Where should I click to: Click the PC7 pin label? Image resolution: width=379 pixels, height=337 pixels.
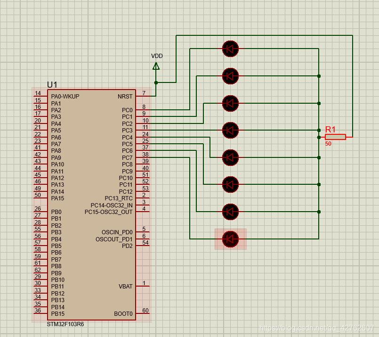point(127,158)
